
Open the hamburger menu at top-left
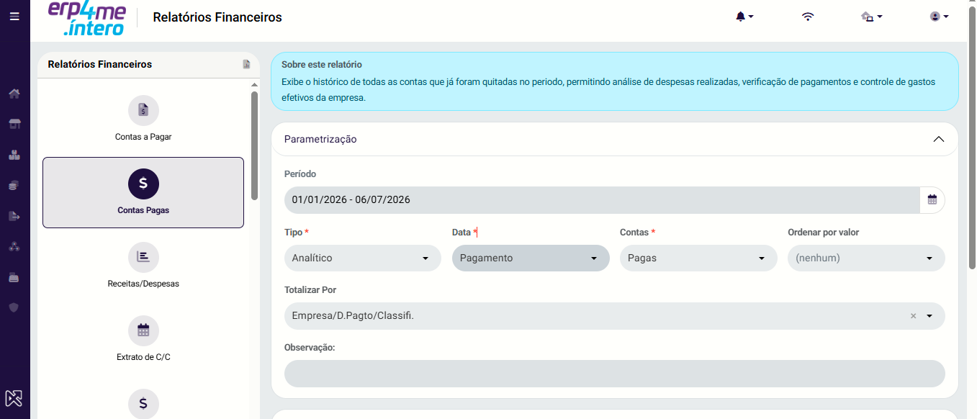pyautogui.click(x=14, y=16)
